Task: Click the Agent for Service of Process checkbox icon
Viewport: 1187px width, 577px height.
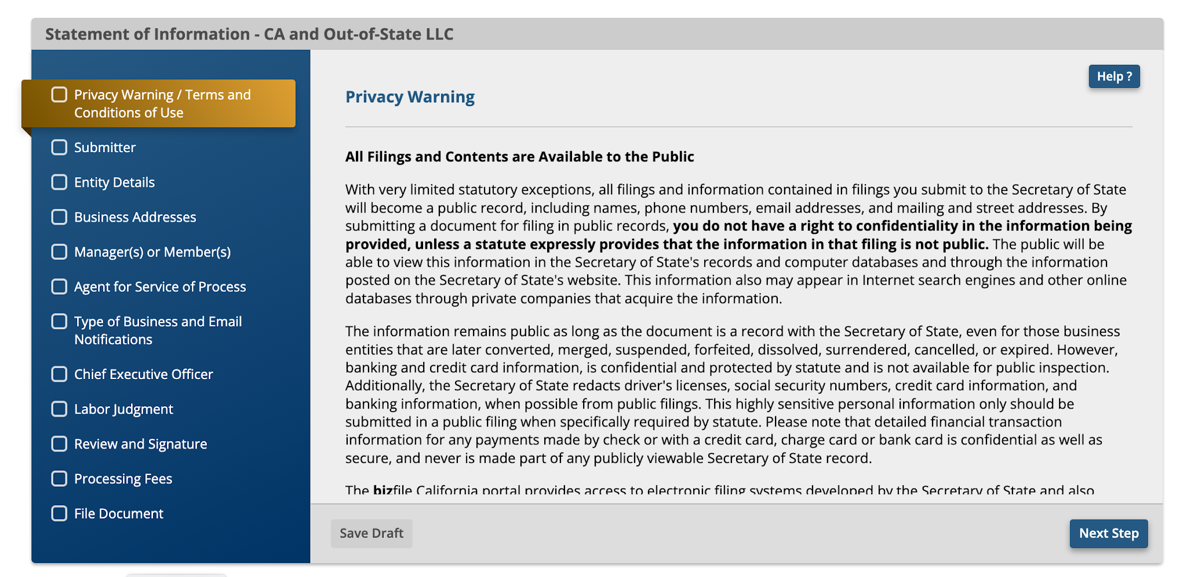Action: tap(59, 286)
